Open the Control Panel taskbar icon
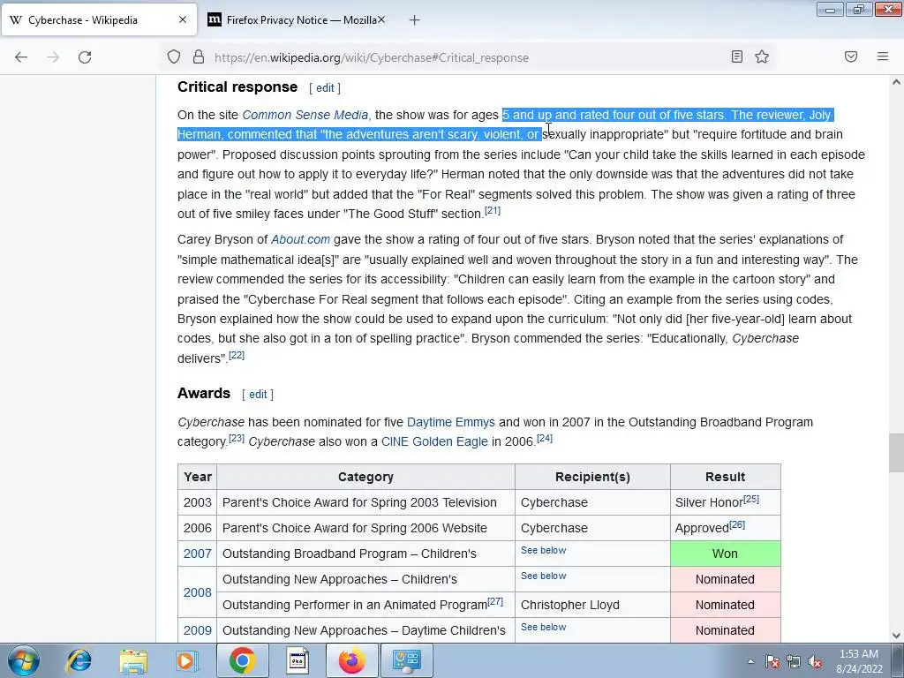Viewport: 904px width, 678px height. (x=407, y=660)
